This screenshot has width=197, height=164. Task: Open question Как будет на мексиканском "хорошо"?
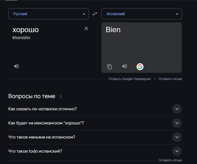[x=46, y=123]
